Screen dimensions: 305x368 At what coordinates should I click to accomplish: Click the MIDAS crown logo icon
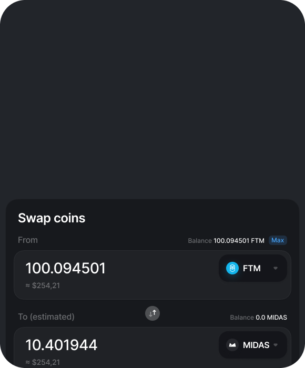232,345
